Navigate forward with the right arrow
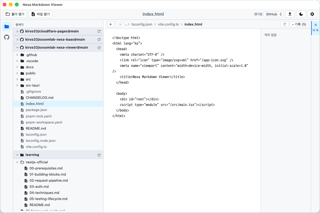The height and width of the screenshot is (213, 320). click(x=120, y=24)
